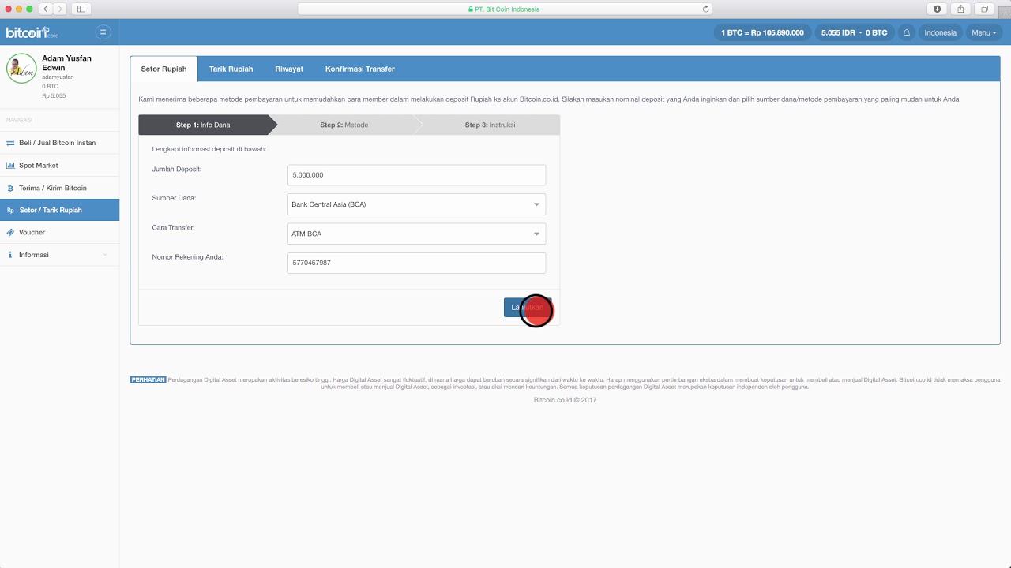Click the Informasi info icon
Image resolution: width=1011 pixels, height=568 pixels.
click(10, 255)
